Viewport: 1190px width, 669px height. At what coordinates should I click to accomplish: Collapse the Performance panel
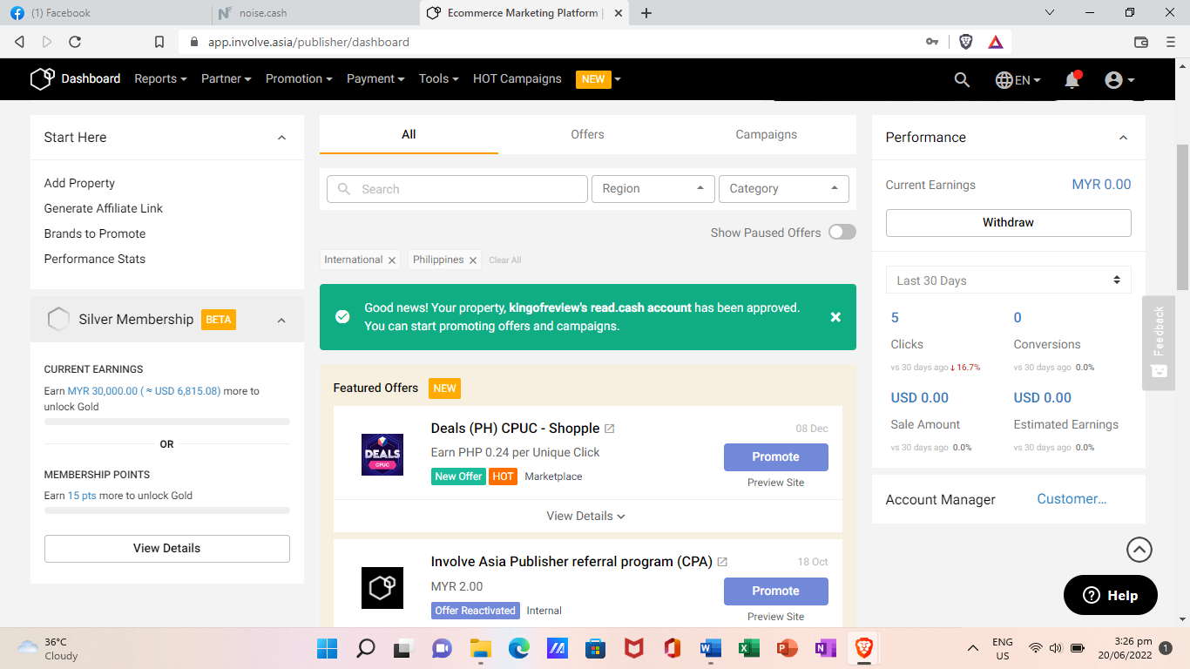(1123, 138)
